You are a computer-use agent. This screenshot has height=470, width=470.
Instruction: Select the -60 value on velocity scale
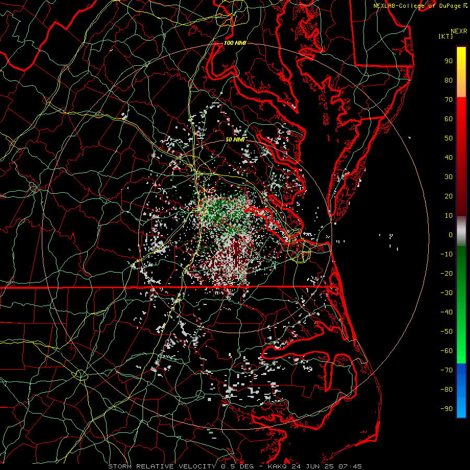[x=446, y=351]
